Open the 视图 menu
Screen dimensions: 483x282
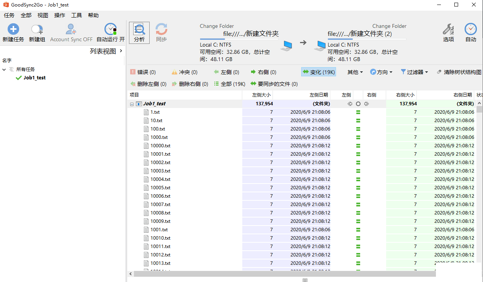[43, 15]
